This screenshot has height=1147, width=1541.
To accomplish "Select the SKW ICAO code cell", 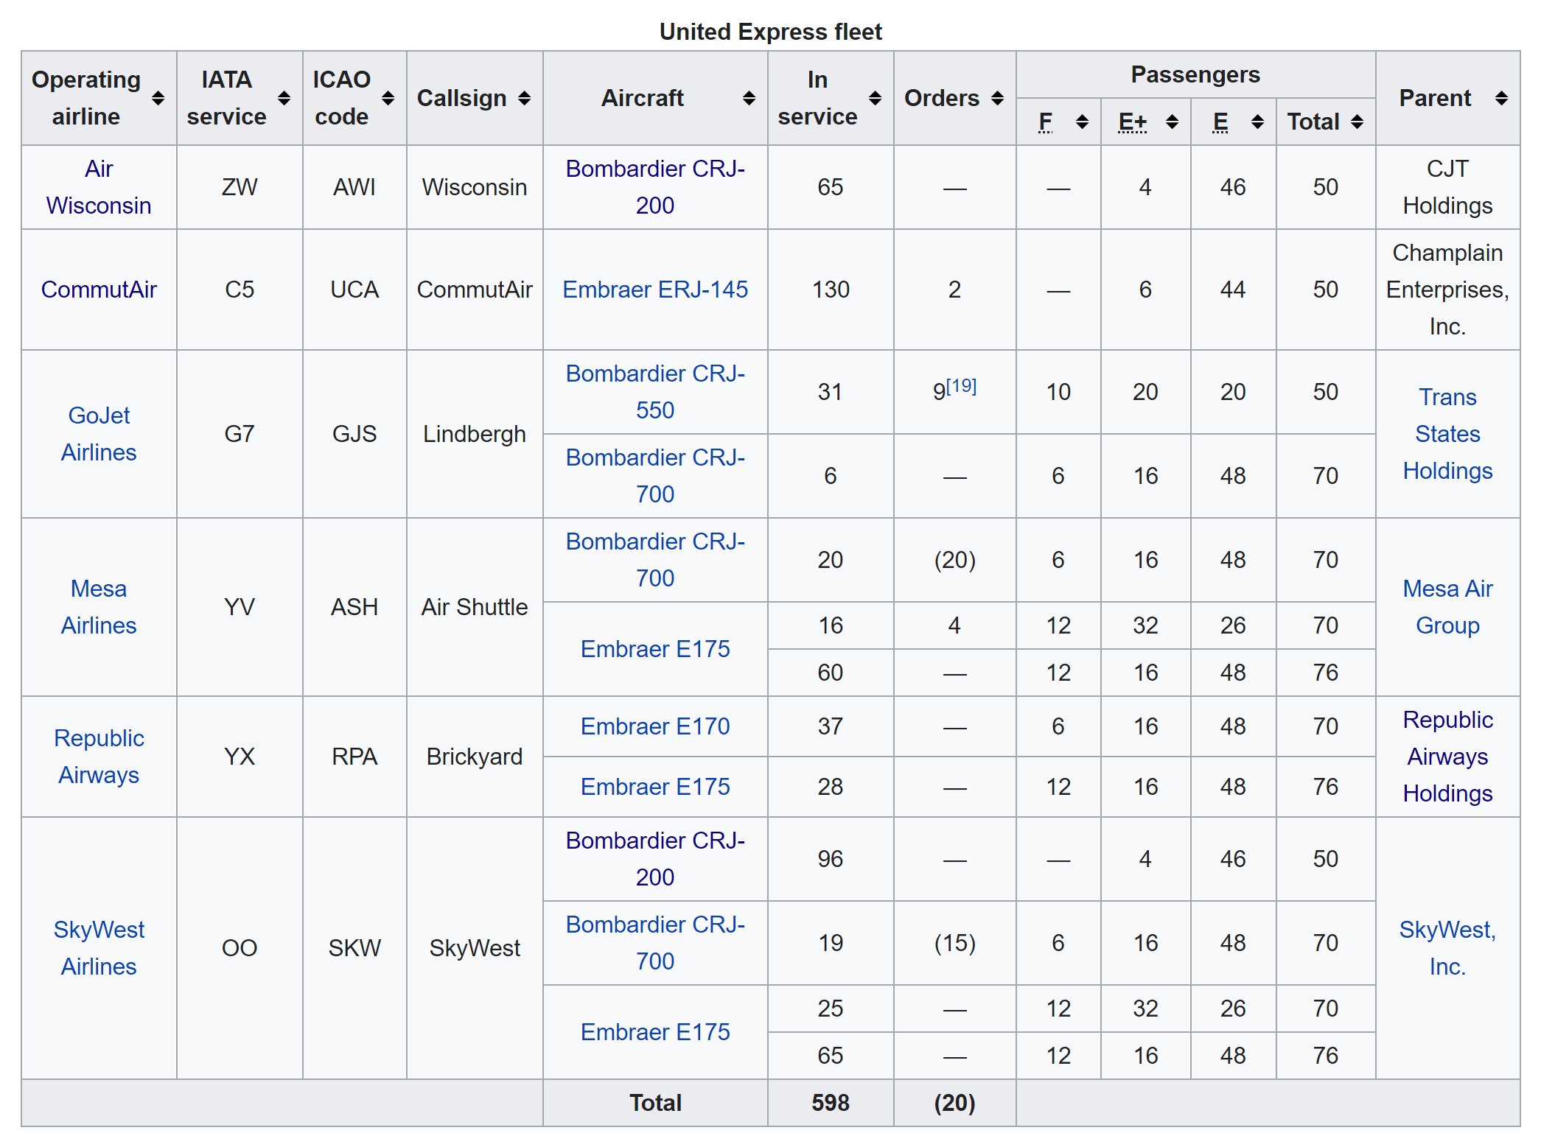I will click(354, 948).
